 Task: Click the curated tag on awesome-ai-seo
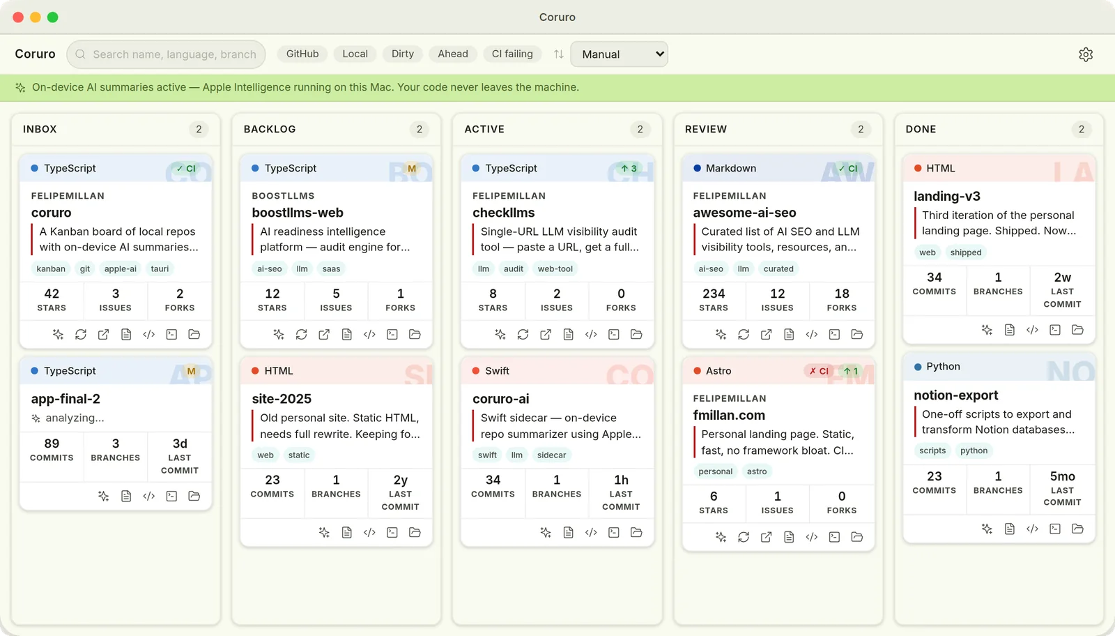[x=778, y=269]
